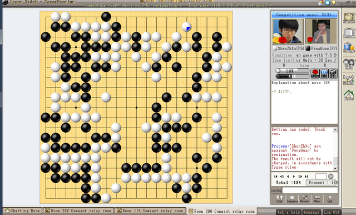Switch to Room 282 Comment relay room tab

point(78,211)
